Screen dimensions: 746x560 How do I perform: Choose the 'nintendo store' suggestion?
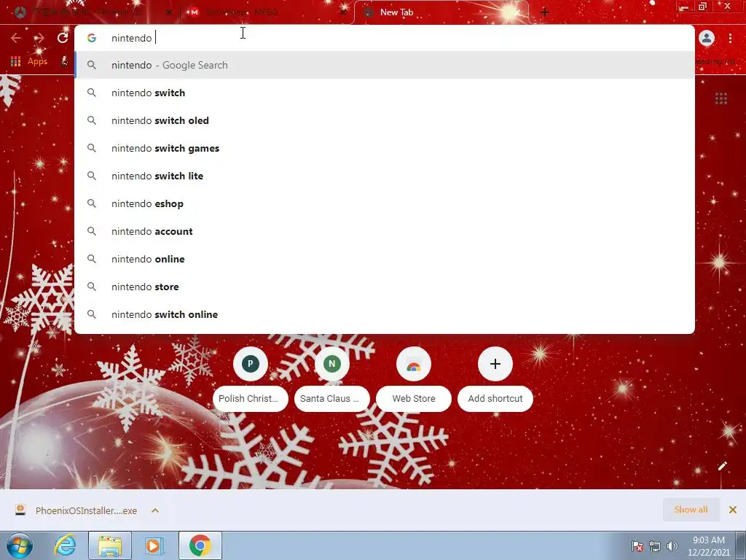(x=385, y=287)
